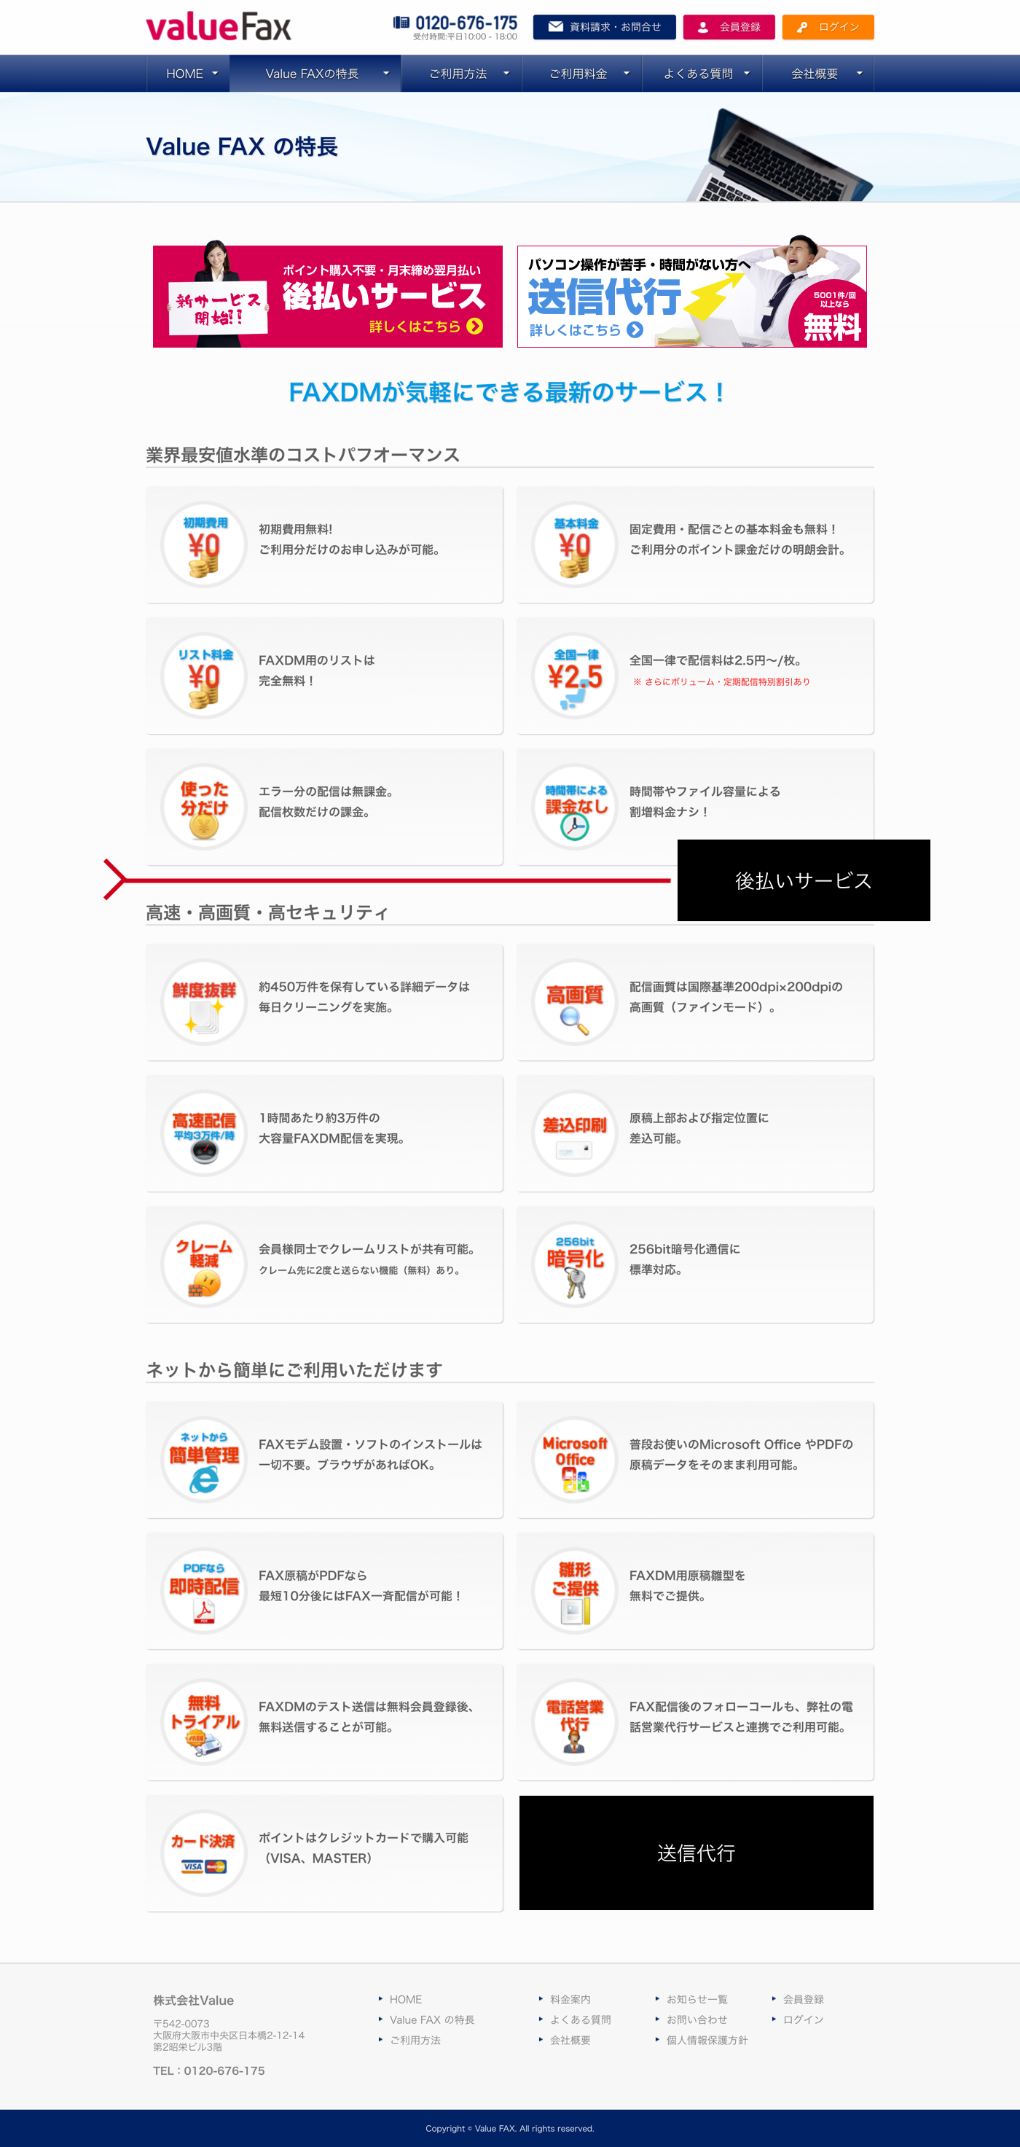The width and height of the screenshot is (1020, 2147).
Task: Click the 資料請求・お問合せ button
Action: (604, 27)
